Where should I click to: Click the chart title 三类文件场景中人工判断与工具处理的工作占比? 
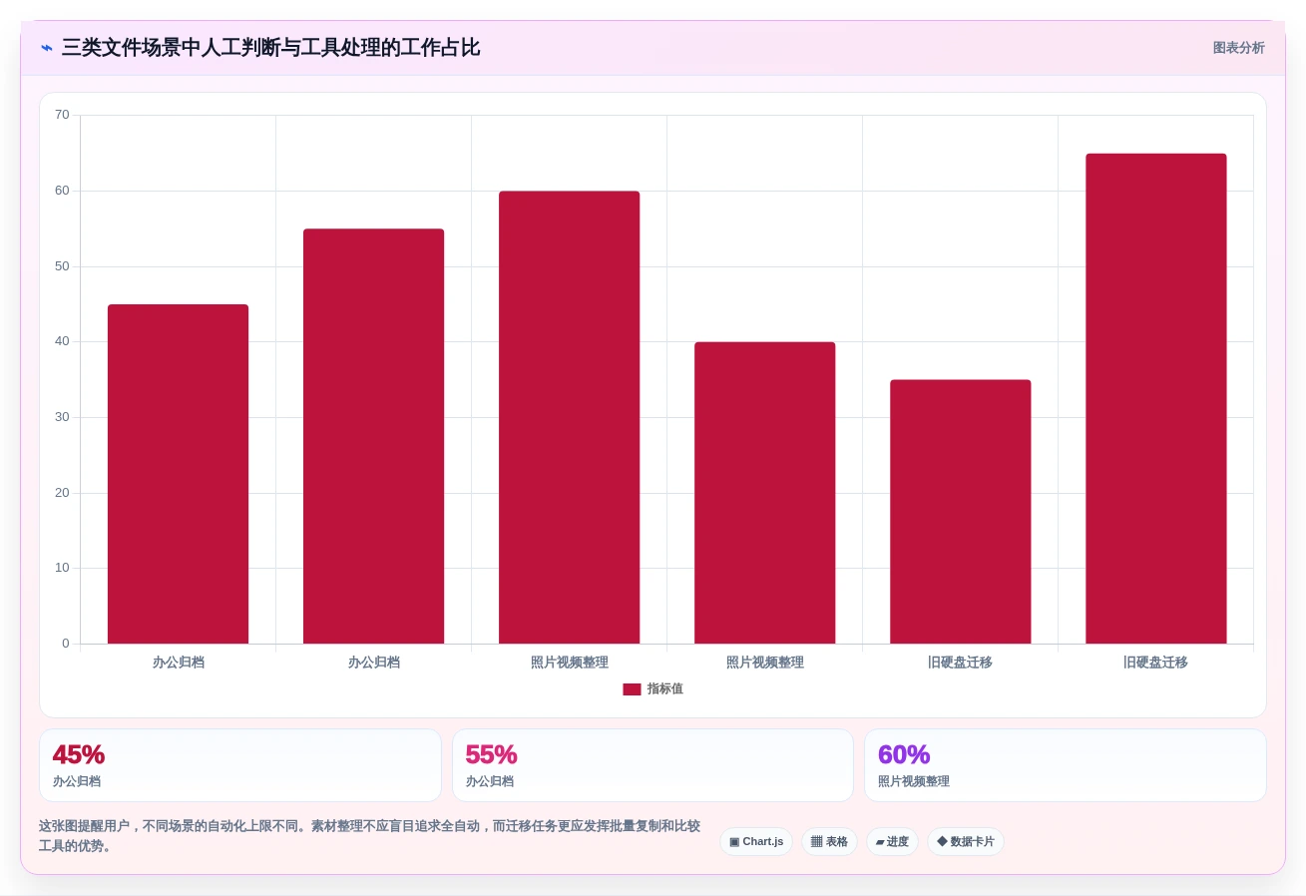pyautogui.click(x=270, y=48)
